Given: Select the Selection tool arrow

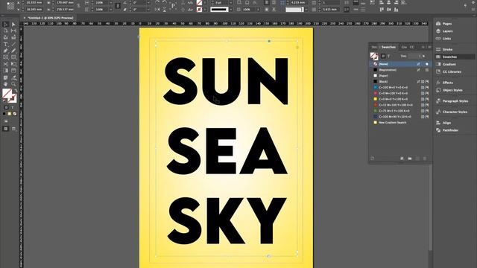Looking at the screenshot, I should point(5,25).
